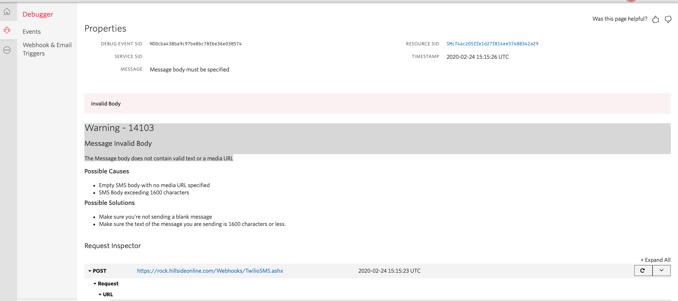The height and width of the screenshot is (301, 678).
Task: Select 'SMS Body exceeding 1600 characters' cause
Action: click(144, 193)
